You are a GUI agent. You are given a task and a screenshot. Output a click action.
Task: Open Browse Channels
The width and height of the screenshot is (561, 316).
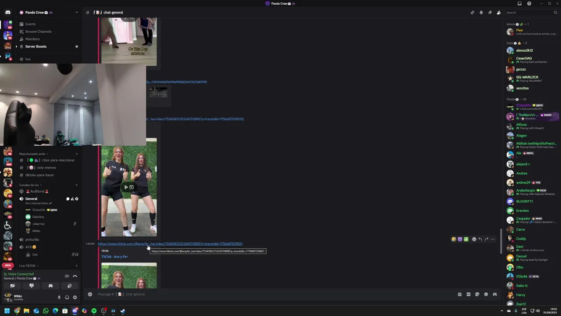click(48, 32)
